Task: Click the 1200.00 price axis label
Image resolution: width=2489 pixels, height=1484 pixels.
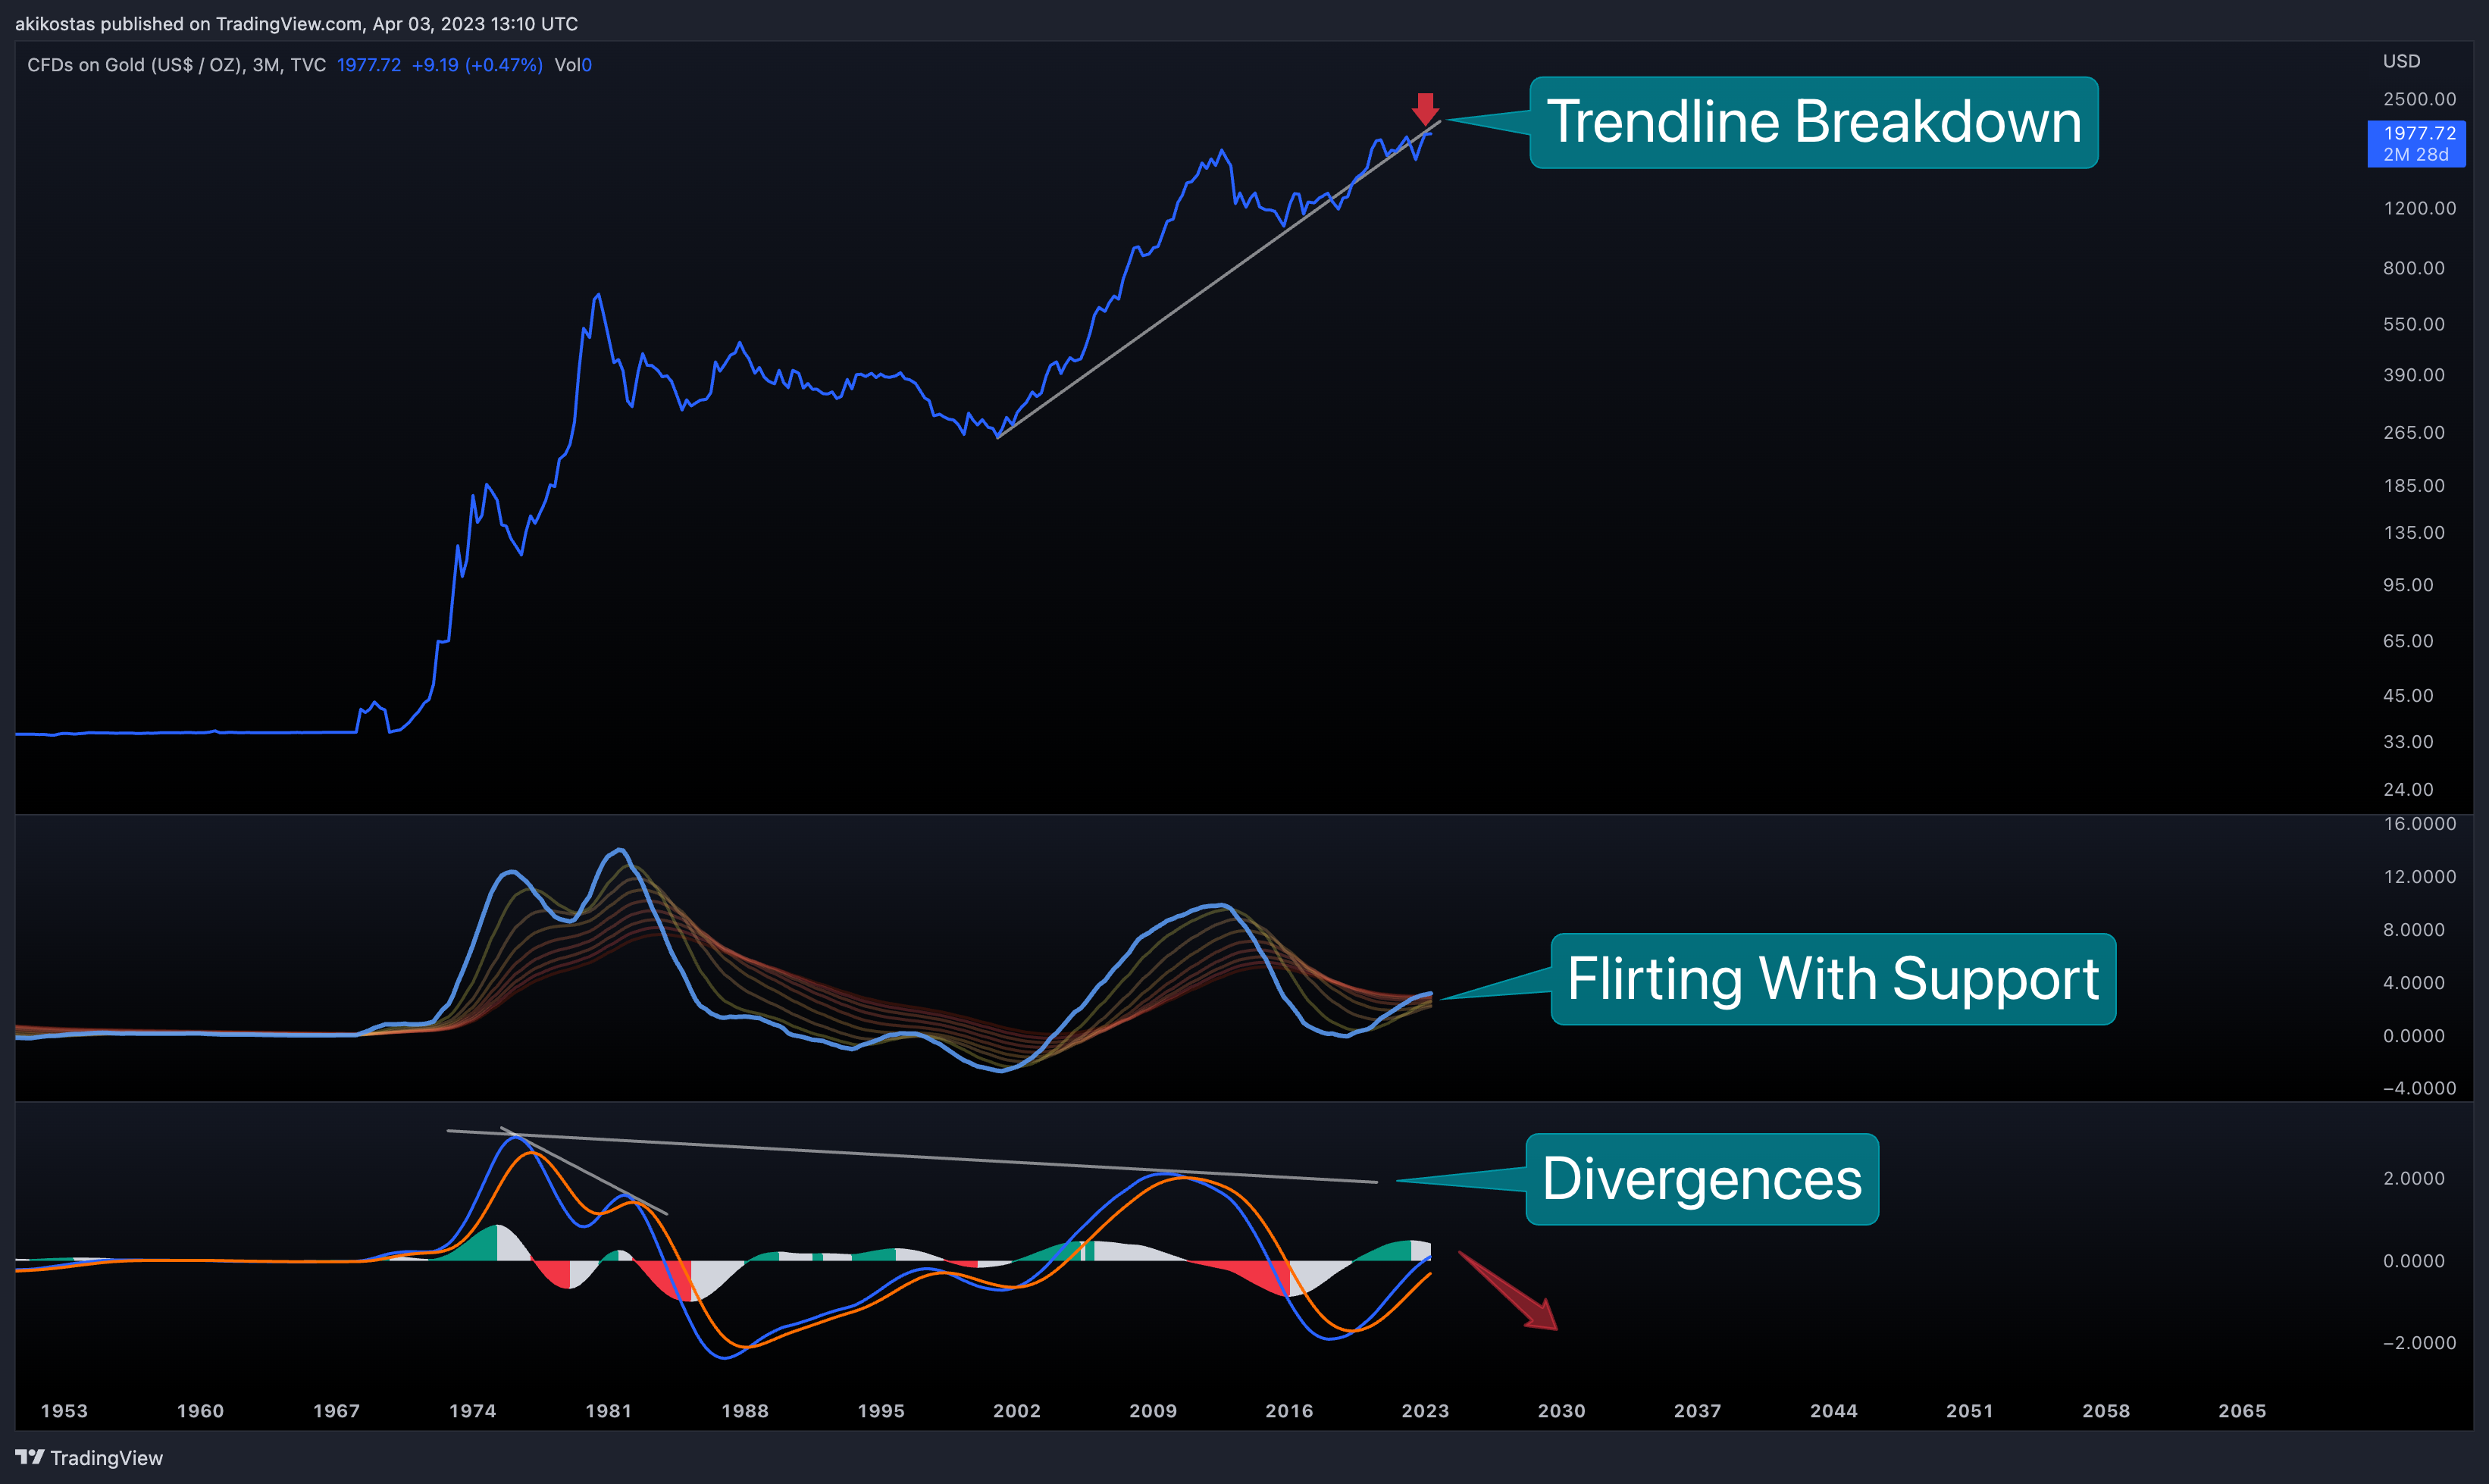Action: (2419, 208)
